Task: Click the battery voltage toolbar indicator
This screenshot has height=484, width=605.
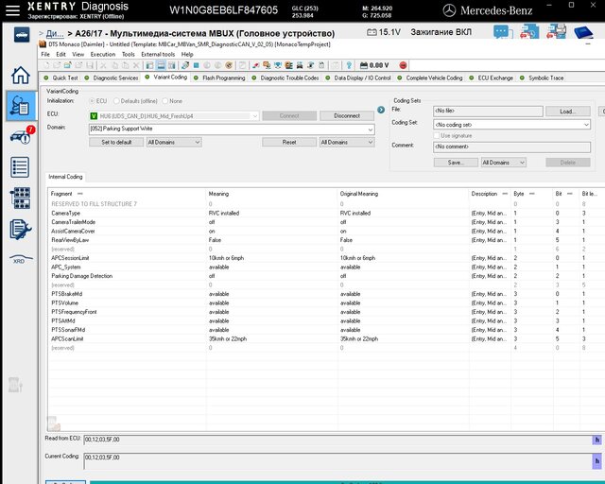Action: (374, 65)
